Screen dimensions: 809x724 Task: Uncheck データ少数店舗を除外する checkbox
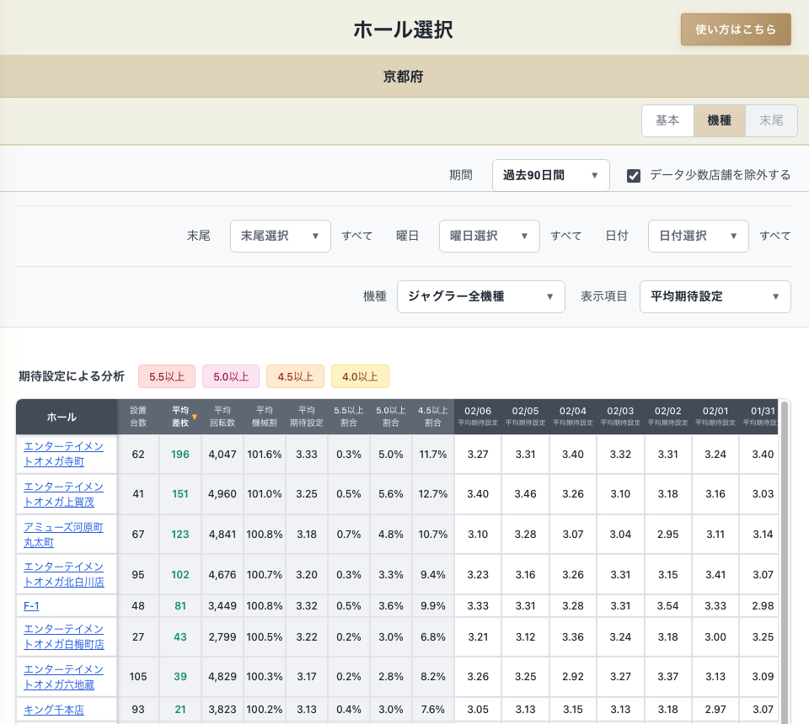634,175
